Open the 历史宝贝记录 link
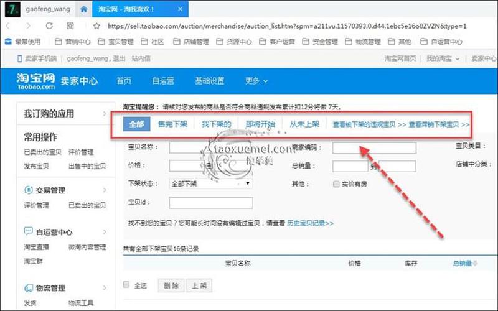Image resolution: width=498 pixels, height=311 pixels. 310,223
